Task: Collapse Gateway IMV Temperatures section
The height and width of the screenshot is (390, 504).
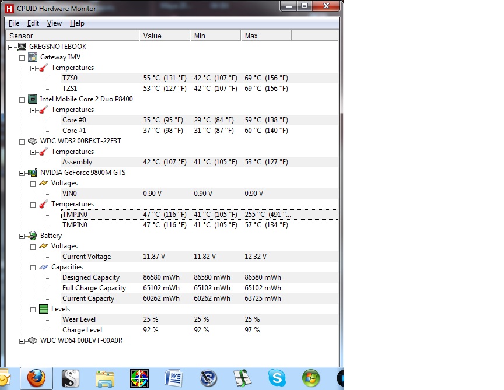Action: [x=33, y=68]
